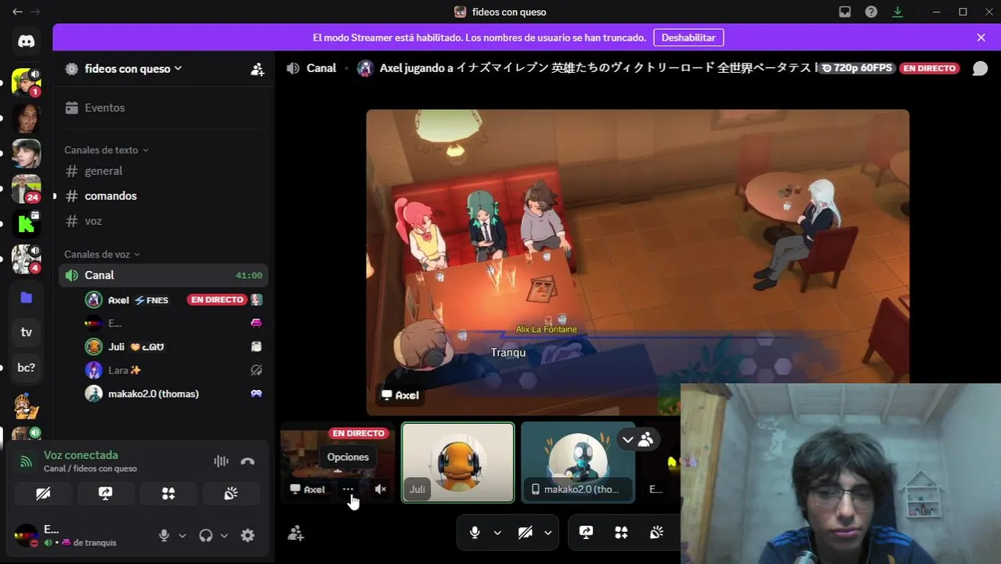Open user settings gear icon

(248, 536)
